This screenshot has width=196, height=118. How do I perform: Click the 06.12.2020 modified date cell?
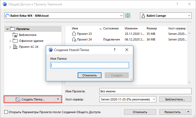click(135, 39)
